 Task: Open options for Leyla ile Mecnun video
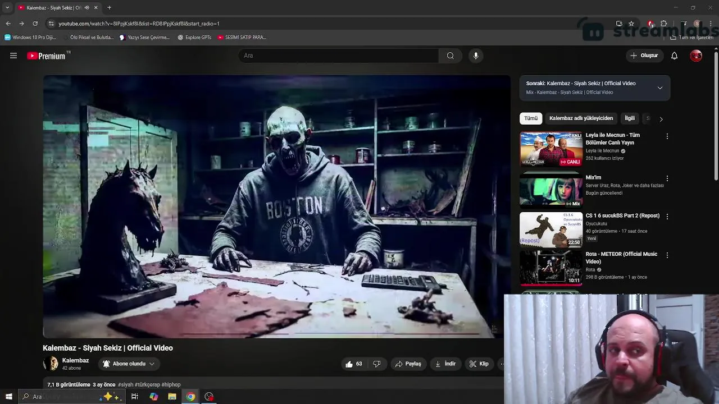(667, 136)
